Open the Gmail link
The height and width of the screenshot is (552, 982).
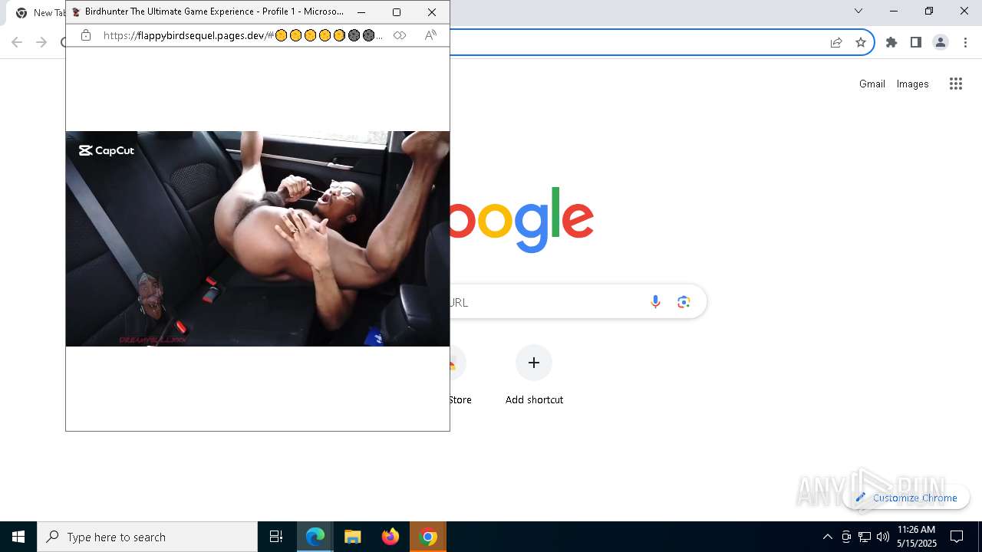(x=872, y=84)
